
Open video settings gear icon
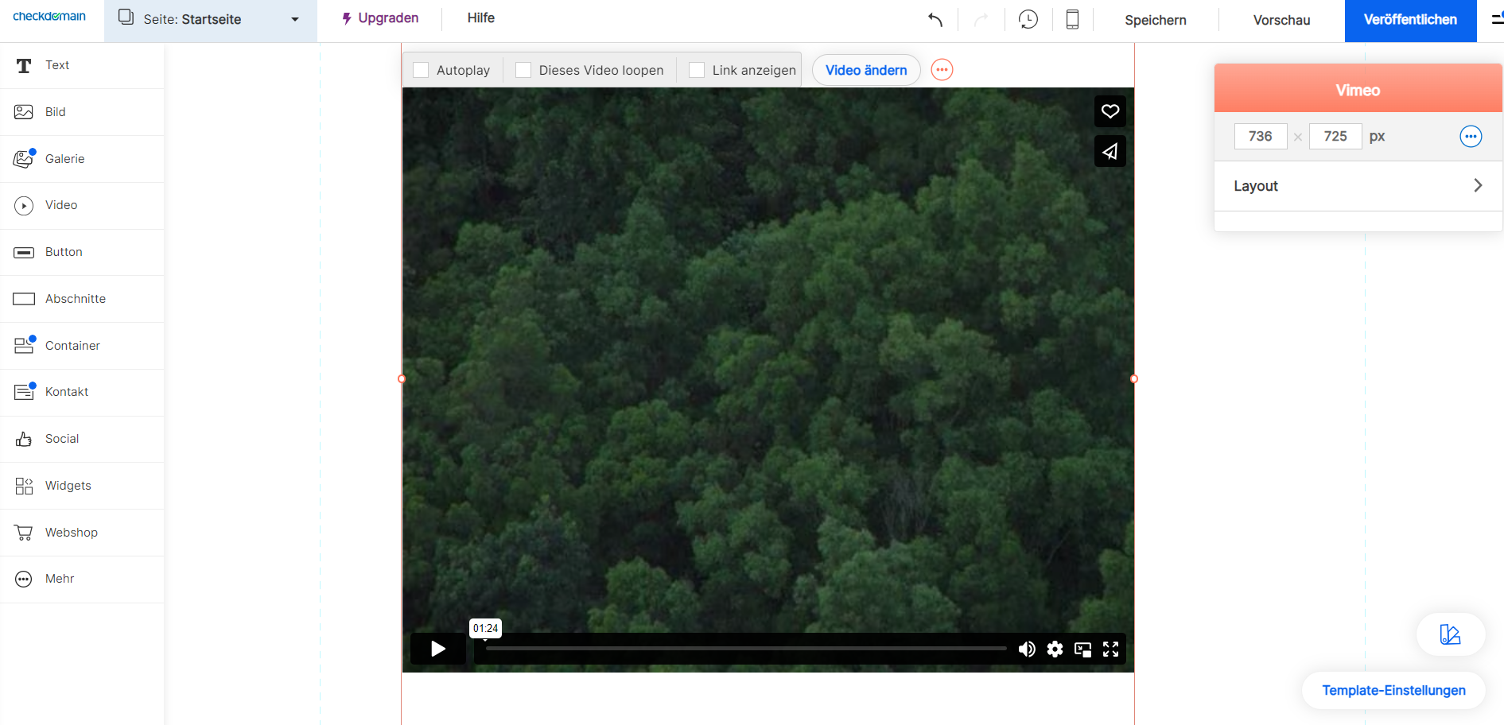click(1055, 649)
